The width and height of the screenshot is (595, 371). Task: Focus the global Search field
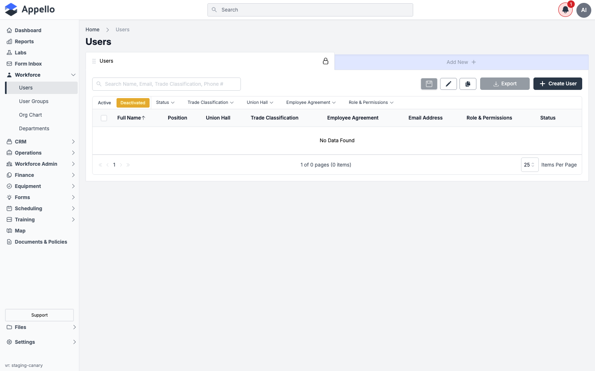[310, 10]
